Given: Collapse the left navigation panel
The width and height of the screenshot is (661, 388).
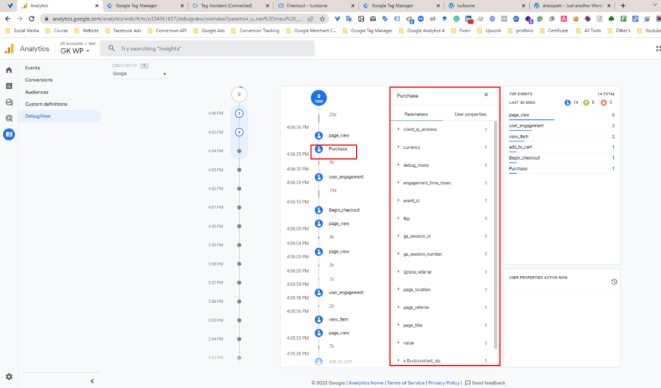Looking at the screenshot, I should 92,381.
